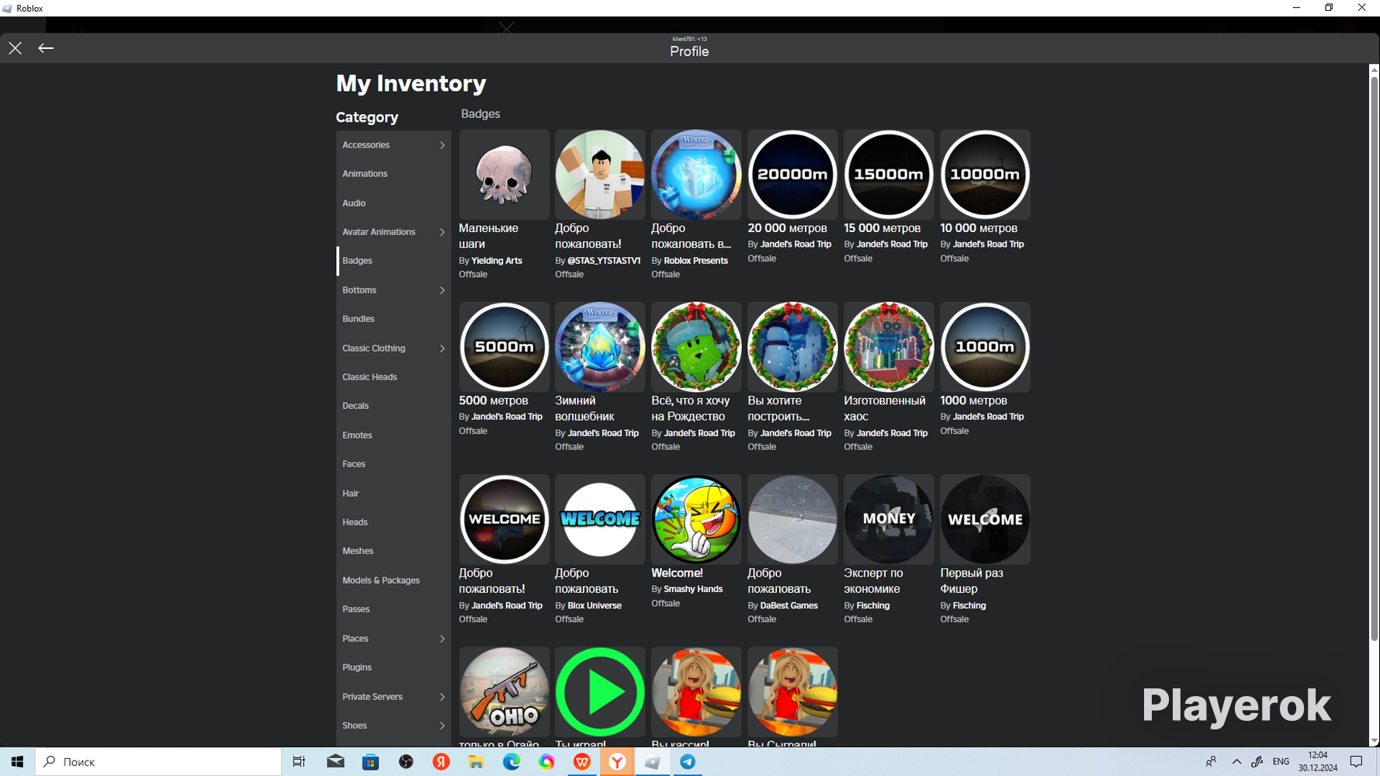Viewport: 1380px width, 776px height.
Task: Select the Decals category
Action: 394,406
